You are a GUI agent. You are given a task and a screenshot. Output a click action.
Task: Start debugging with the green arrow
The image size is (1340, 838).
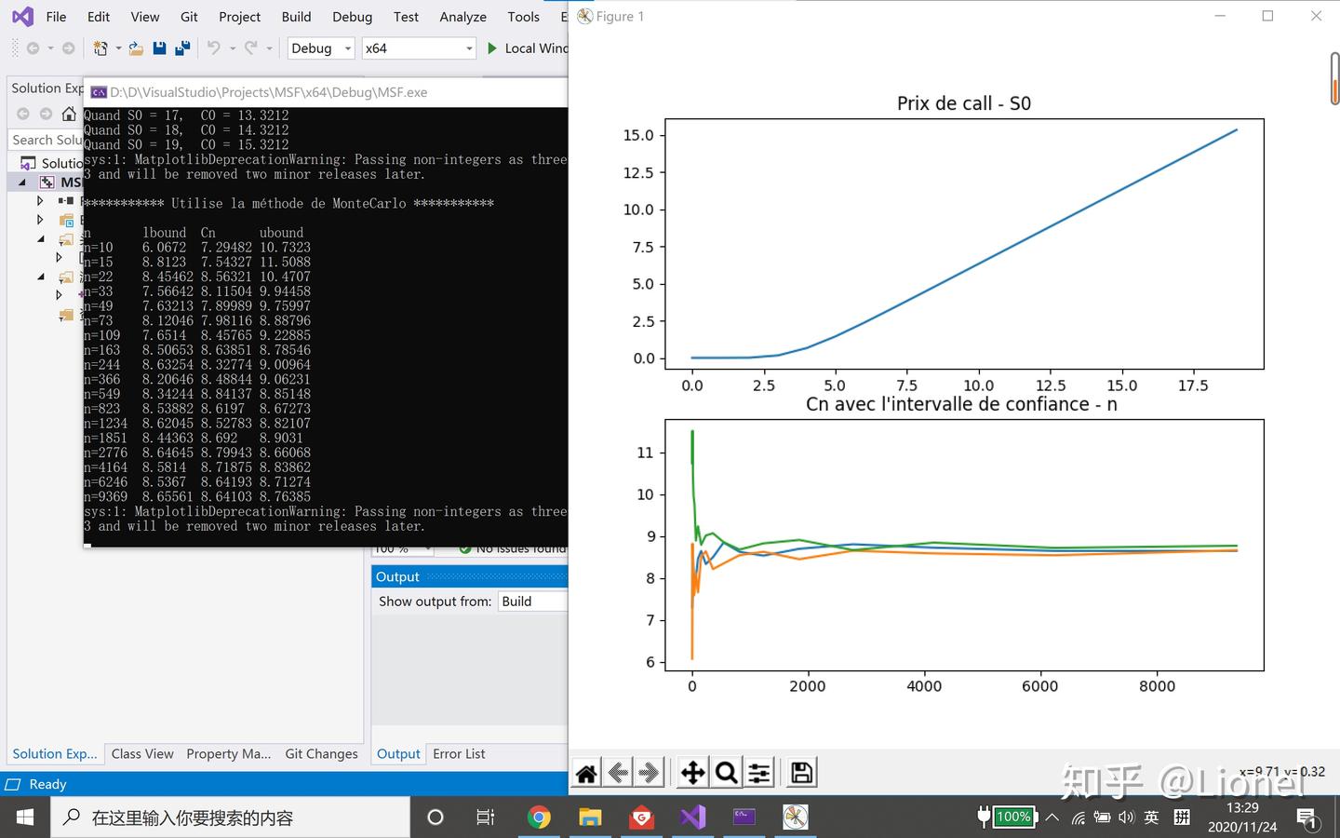point(490,47)
